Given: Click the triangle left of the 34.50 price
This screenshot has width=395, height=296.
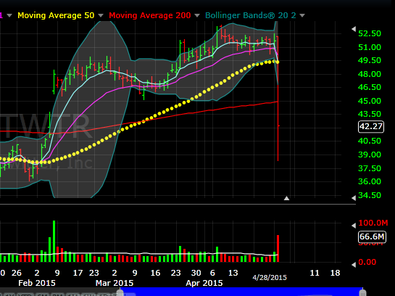Looking at the screenshot, I should tap(354, 198).
